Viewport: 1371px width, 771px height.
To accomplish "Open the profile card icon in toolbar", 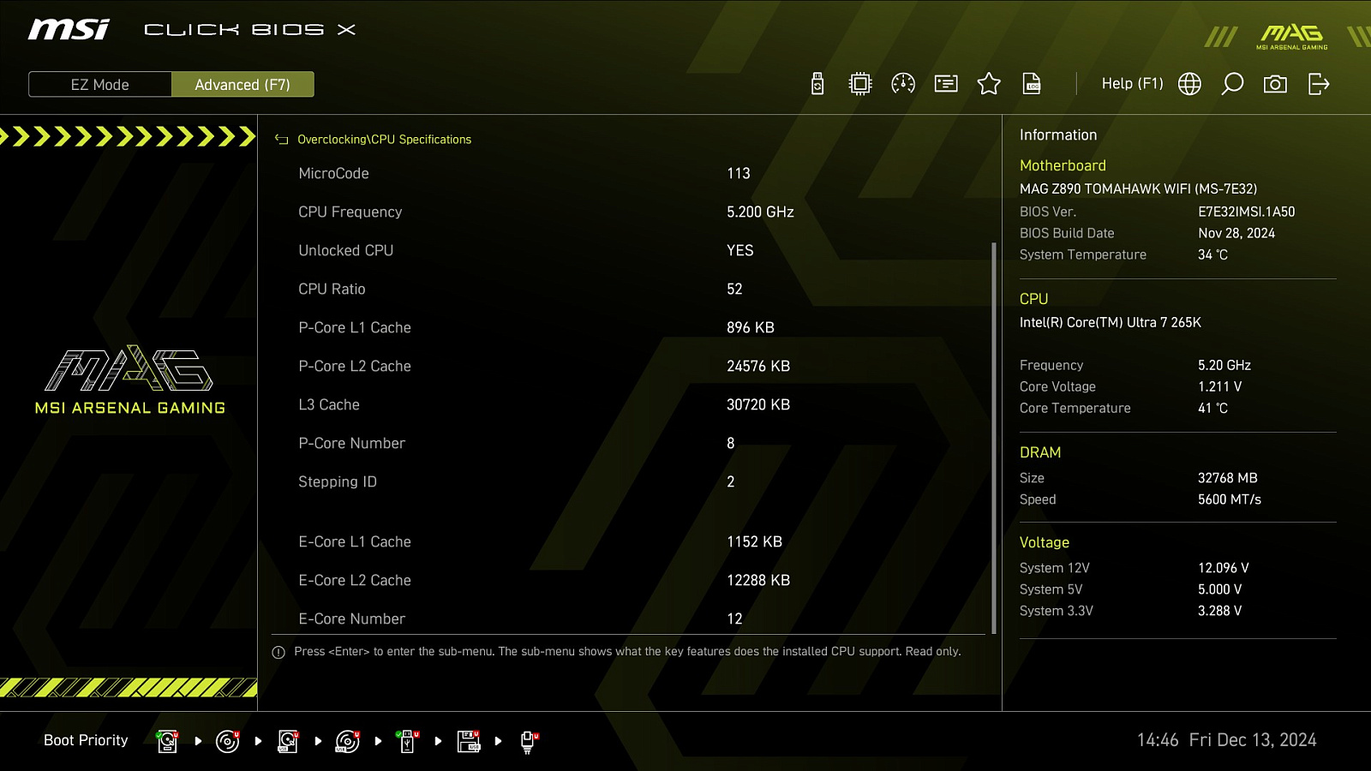I will 946,84.
